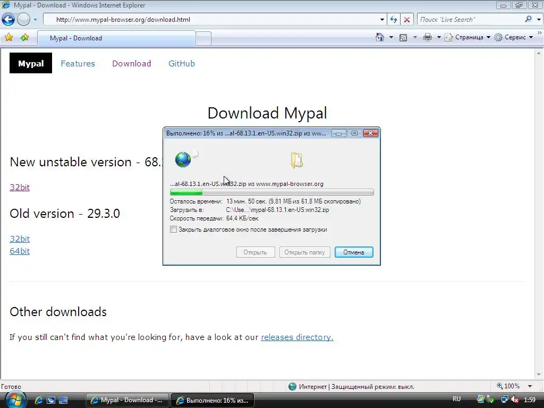Click the Stop loading red X icon
This screenshot has width=544, height=408.
407,20
